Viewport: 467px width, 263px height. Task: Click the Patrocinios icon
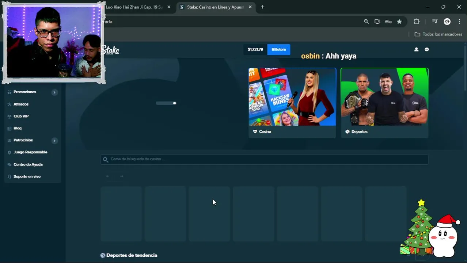point(10,140)
